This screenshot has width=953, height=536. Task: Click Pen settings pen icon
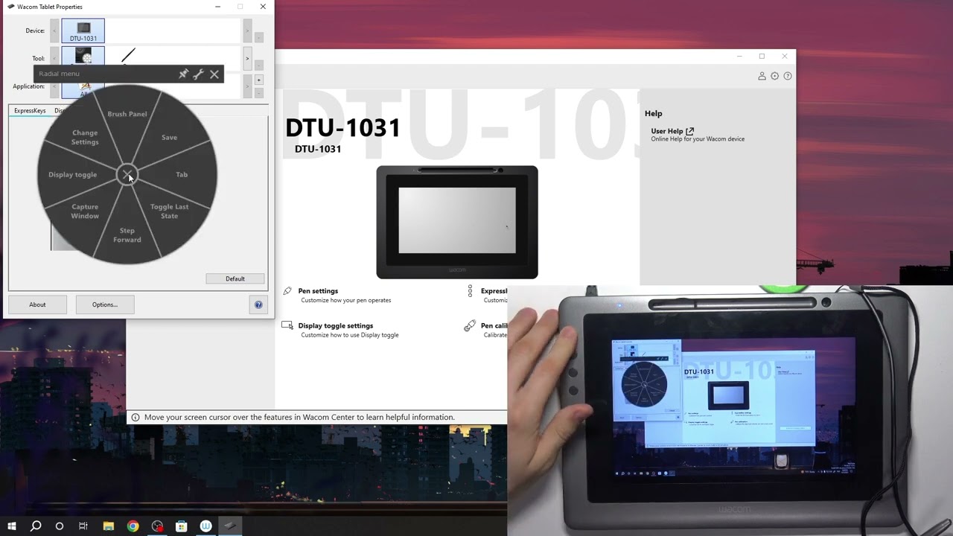(x=287, y=291)
